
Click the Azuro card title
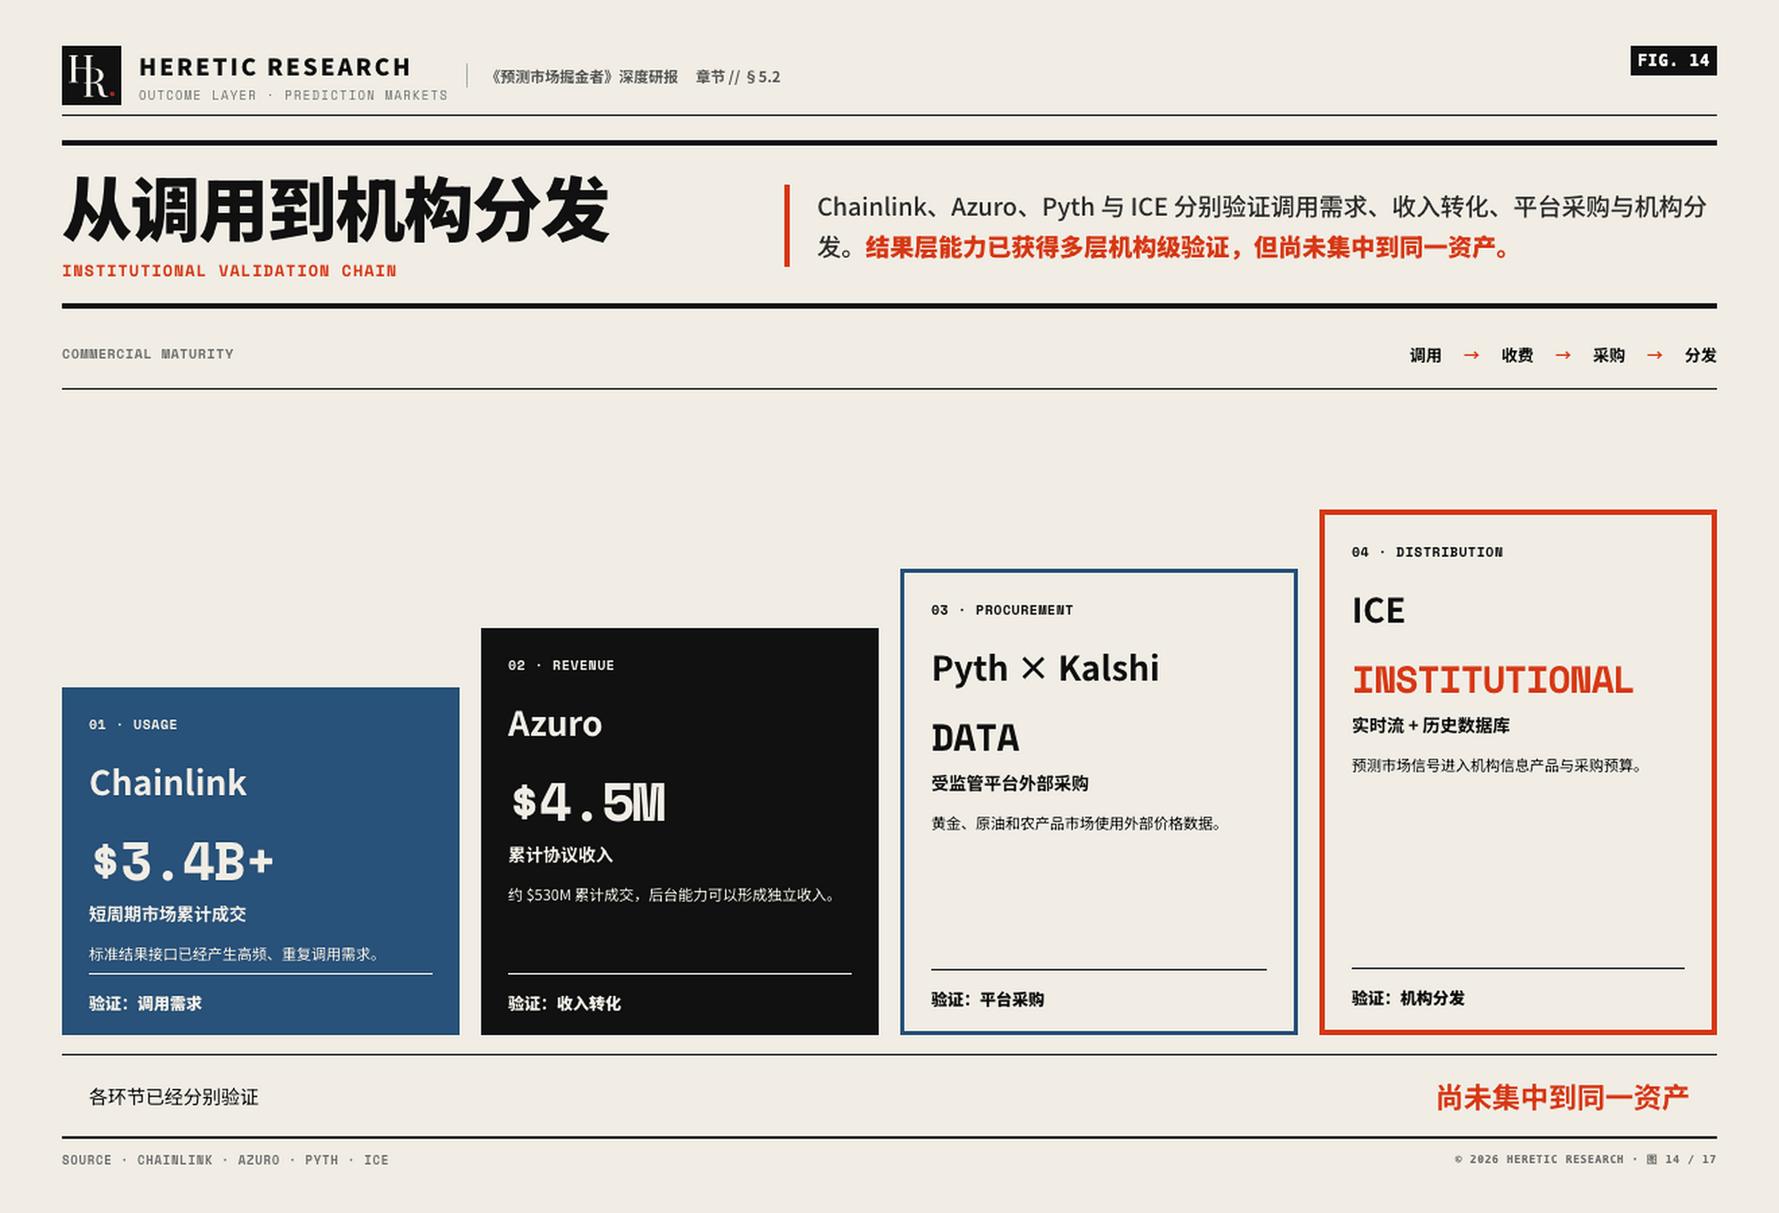coord(555,724)
